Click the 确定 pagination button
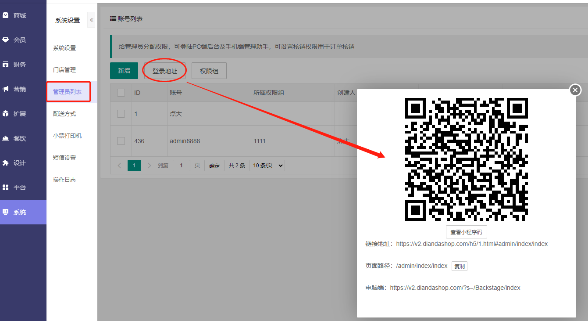Image resolution: width=588 pixels, height=321 pixels. tap(214, 166)
